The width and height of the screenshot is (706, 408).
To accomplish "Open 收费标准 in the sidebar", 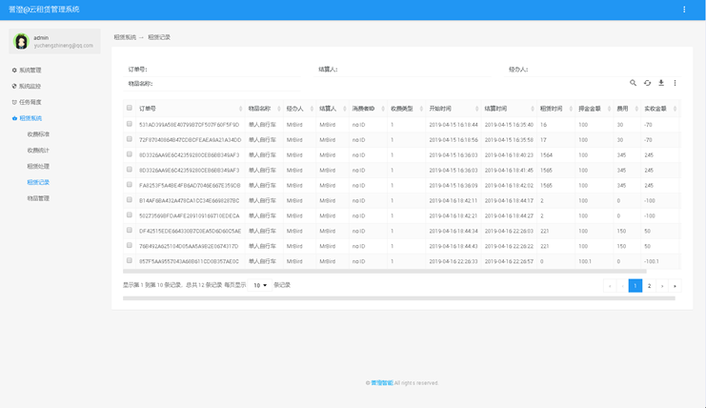I will (x=38, y=134).
